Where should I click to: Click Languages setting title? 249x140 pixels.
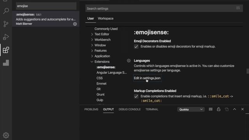pos(142,61)
